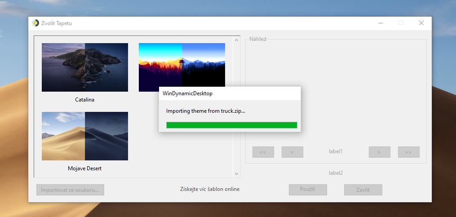
Task: Click the label2 text below the preview
Action: (336, 173)
